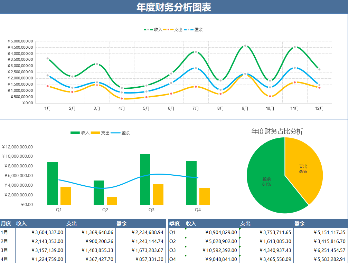Screen dimensions: 349x263
Task: Select 季度 header cell
Action: [177, 223]
